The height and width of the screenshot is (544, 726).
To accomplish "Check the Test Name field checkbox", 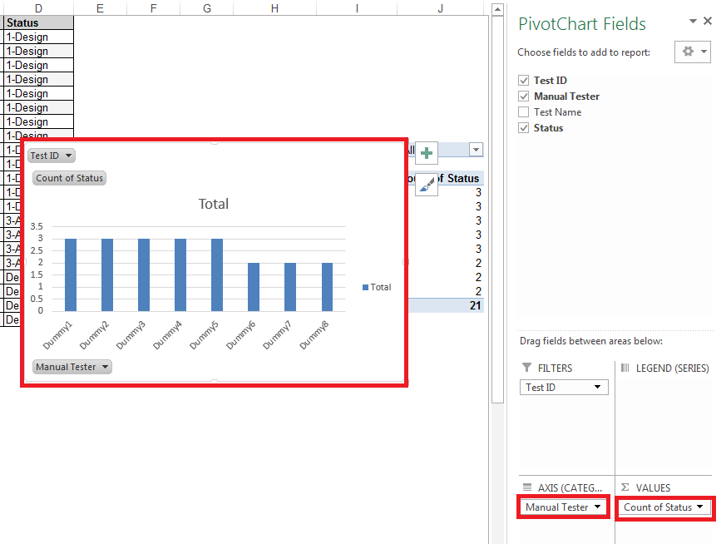I will (523, 112).
